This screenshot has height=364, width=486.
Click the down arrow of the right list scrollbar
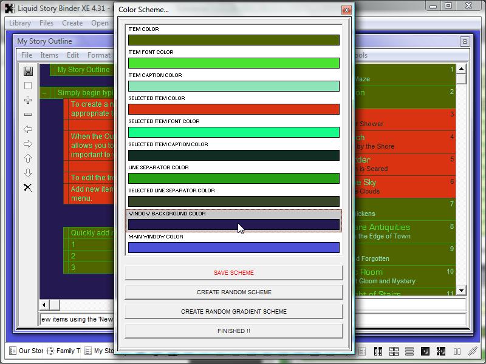pos(461,291)
